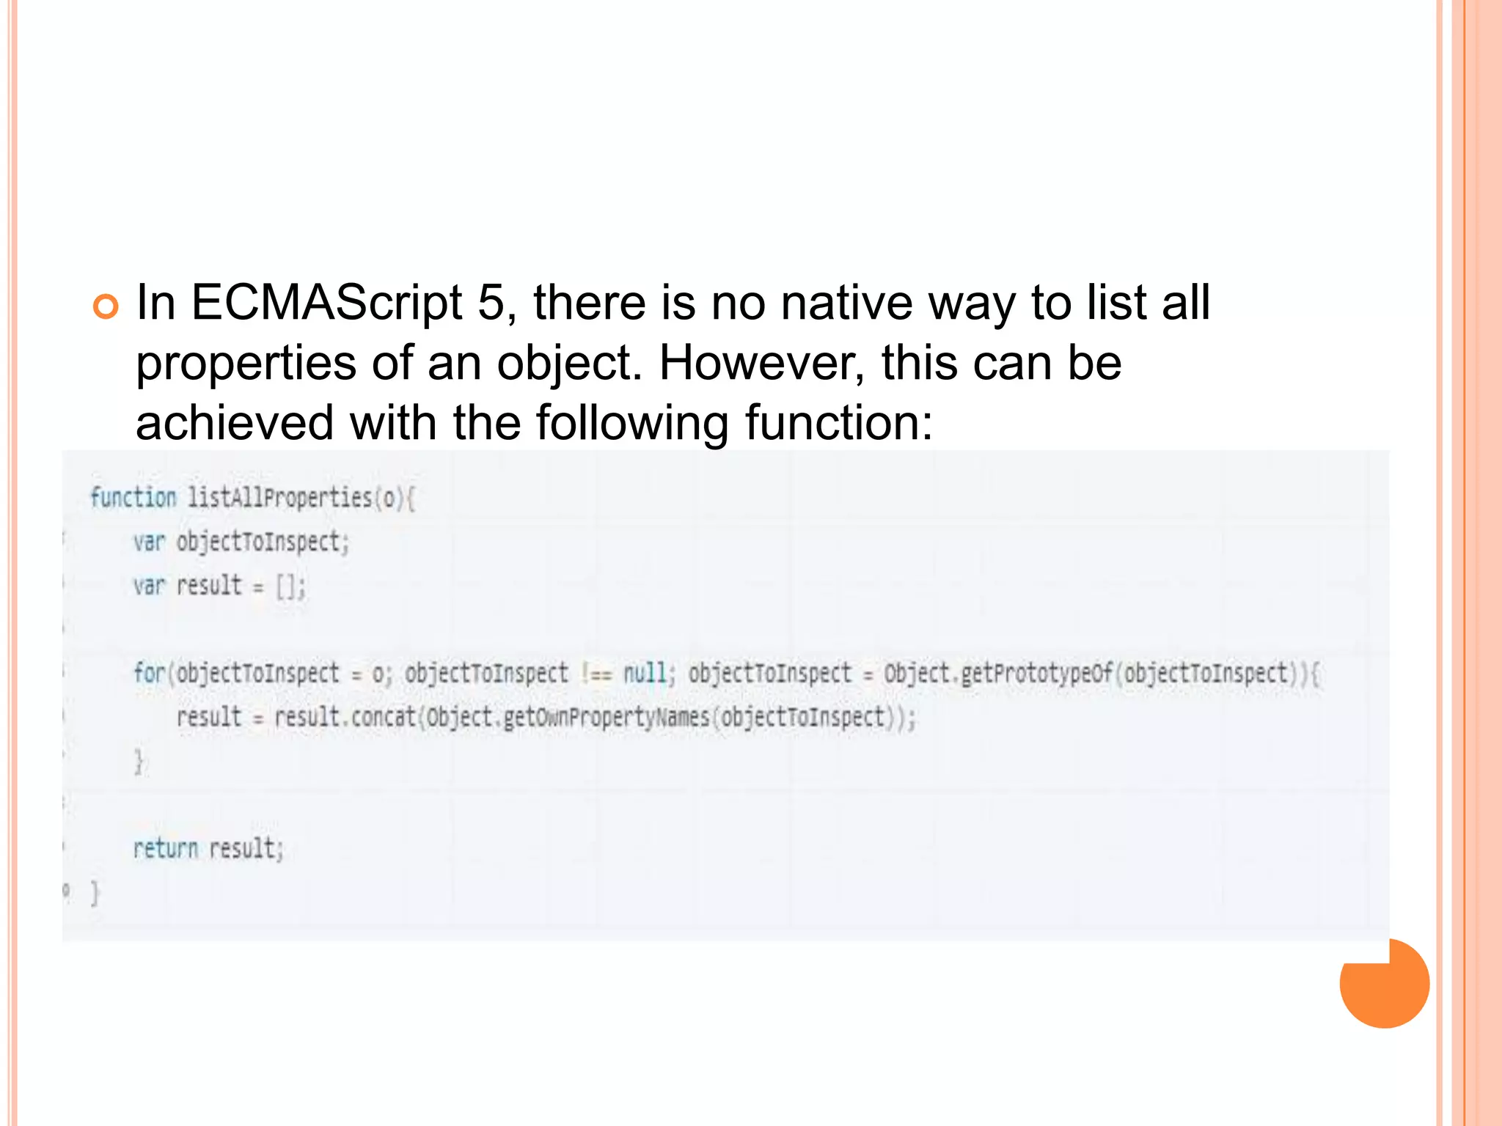Image resolution: width=1502 pixels, height=1126 pixels.
Task: Click Object.getOwnPropertyNames in the code
Action: tap(568, 717)
